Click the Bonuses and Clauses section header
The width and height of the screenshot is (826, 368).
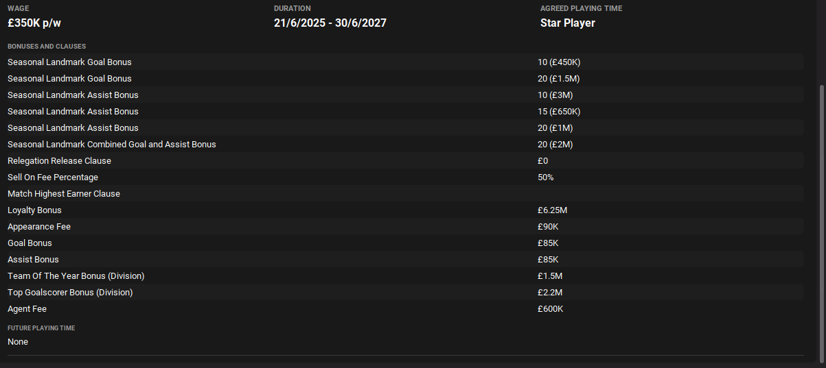click(x=47, y=47)
